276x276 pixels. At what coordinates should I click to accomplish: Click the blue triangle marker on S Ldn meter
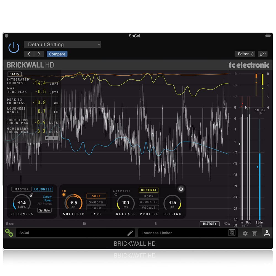pyautogui.click(x=258, y=167)
